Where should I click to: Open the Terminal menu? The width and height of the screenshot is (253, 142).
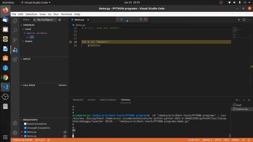66,14
